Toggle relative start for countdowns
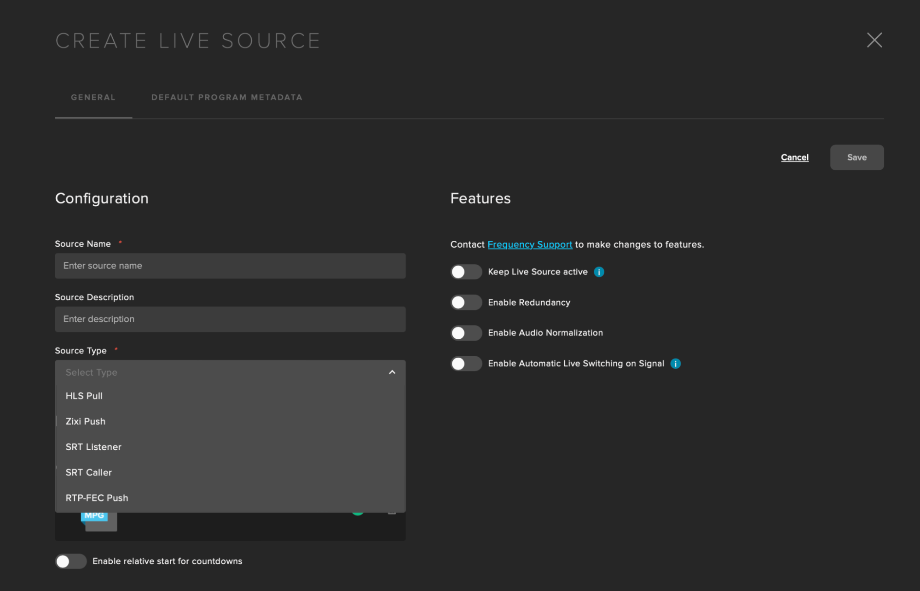920x591 pixels. [x=70, y=561]
